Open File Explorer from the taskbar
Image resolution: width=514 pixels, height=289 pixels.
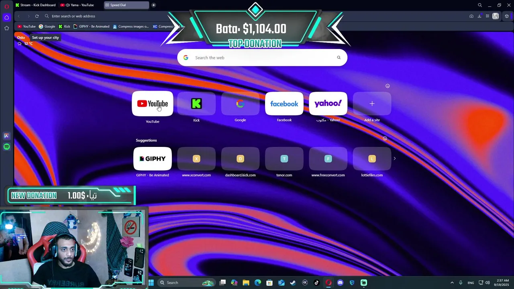tap(246, 283)
